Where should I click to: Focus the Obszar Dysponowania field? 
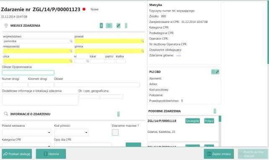pos(28,72)
